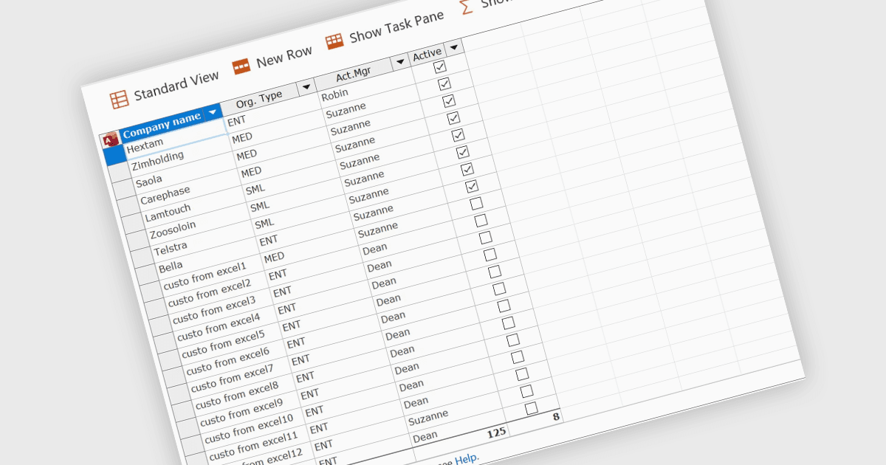Click the Telstra company cell
886x465 pixels.
[x=204, y=243]
